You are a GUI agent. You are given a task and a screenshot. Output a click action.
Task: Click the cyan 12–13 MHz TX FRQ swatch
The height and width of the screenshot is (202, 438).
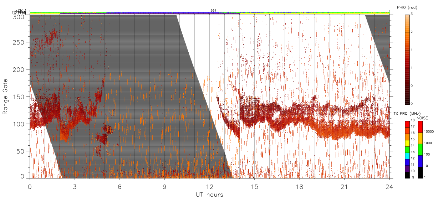[407, 155]
